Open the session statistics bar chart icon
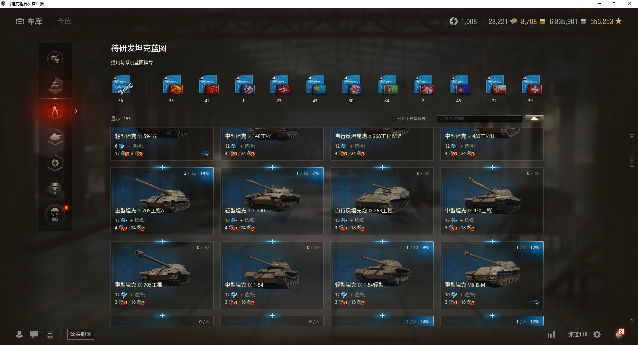The height and width of the screenshot is (345, 638). [551, 334]
